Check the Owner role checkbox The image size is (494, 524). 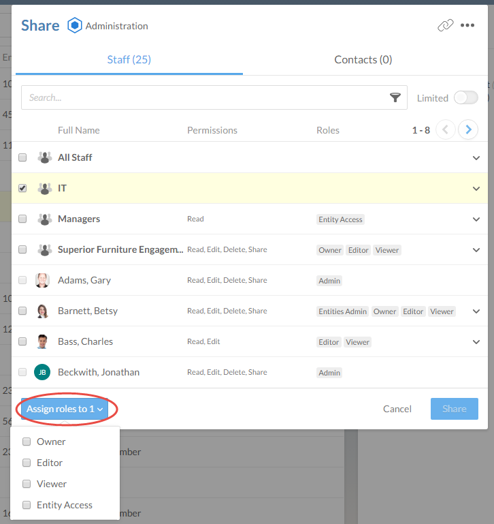[x=27, y=442]
